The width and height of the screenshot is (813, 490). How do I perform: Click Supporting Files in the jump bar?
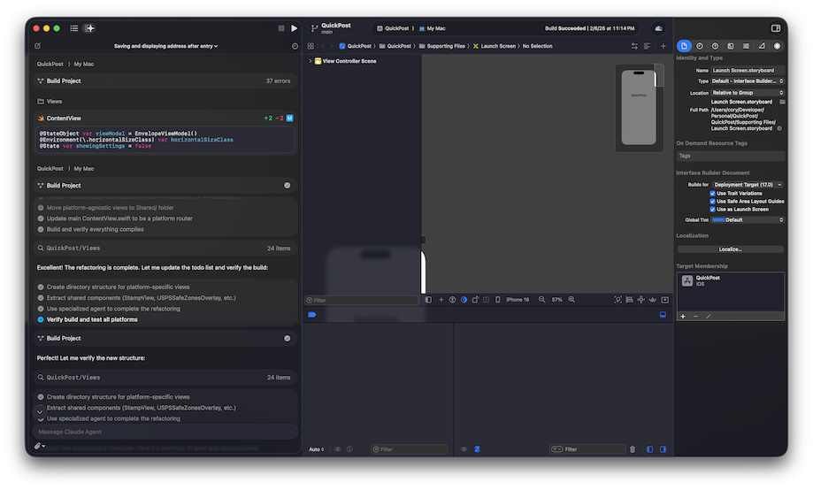[445, 46]
